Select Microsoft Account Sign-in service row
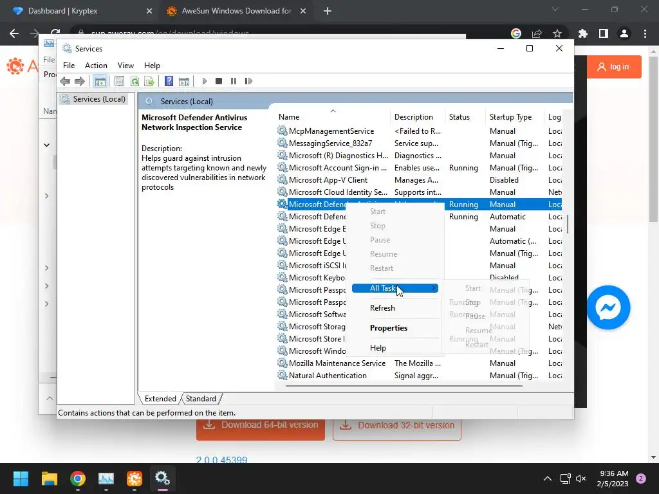The height and width of the screenshot is (494, 659). coord(419,168)
